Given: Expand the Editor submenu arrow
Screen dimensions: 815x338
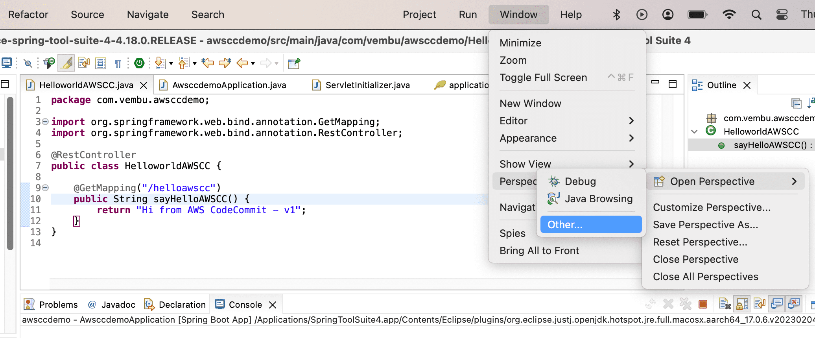Looking at the screenshot, I should click(x=631, y=121).
